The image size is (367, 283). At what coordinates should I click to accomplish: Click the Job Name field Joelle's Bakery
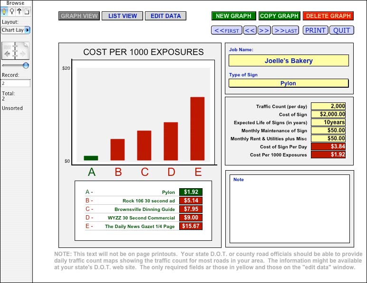(x=288, y=61)
